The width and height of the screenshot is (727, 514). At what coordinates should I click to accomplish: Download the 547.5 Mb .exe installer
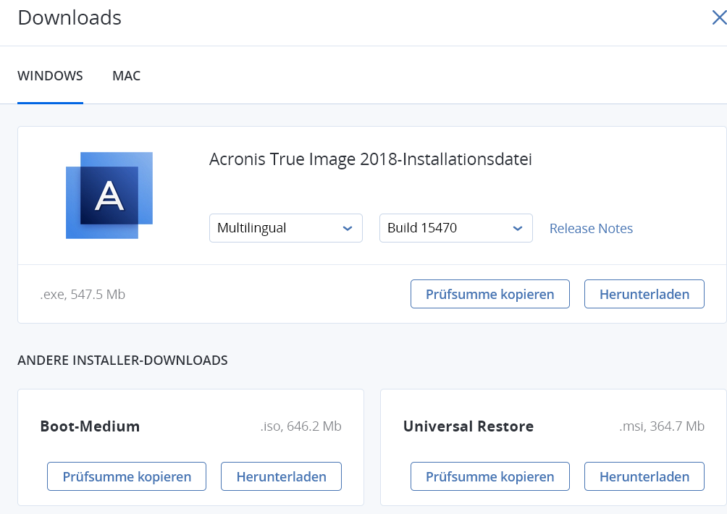coord(644,294)
